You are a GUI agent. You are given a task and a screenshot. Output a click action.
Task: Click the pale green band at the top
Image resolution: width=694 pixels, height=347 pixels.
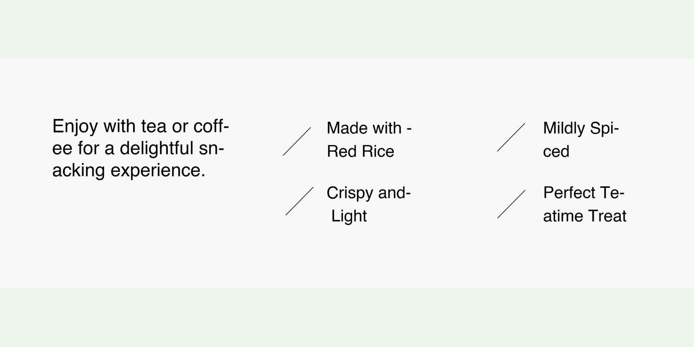coord(347,29)
